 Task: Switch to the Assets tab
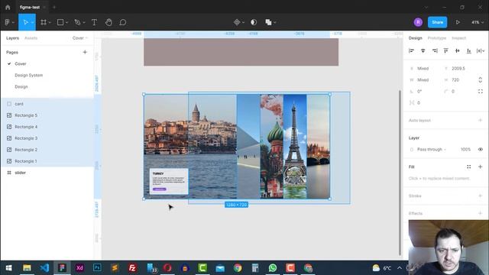31,38
